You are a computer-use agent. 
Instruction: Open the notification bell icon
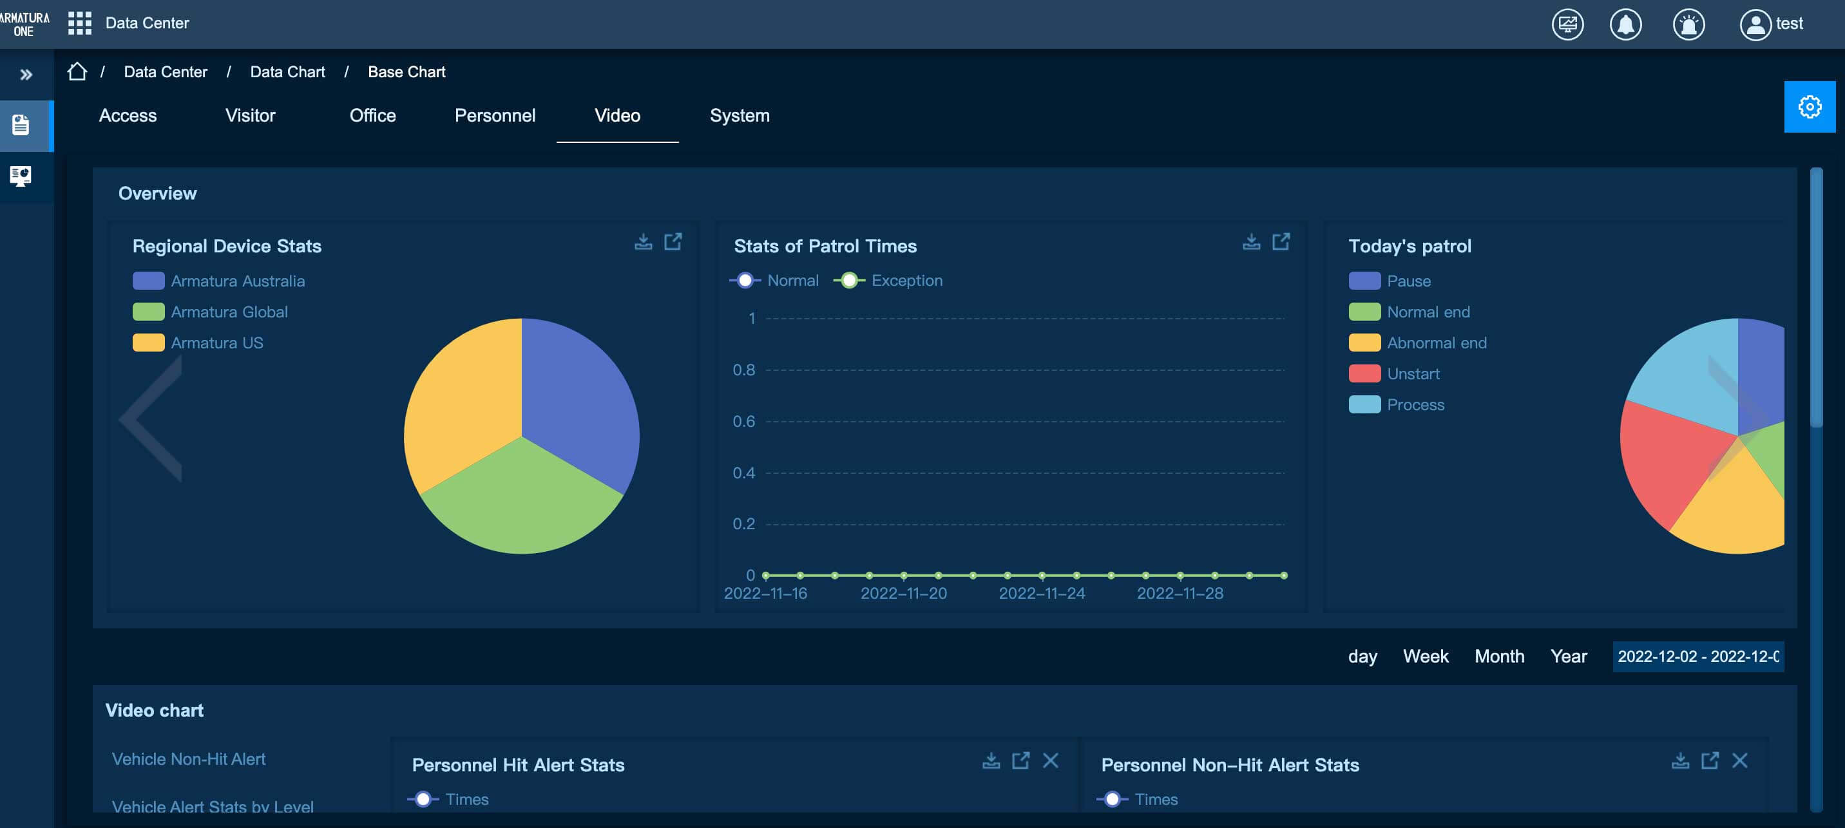[x=1625, y=24]
